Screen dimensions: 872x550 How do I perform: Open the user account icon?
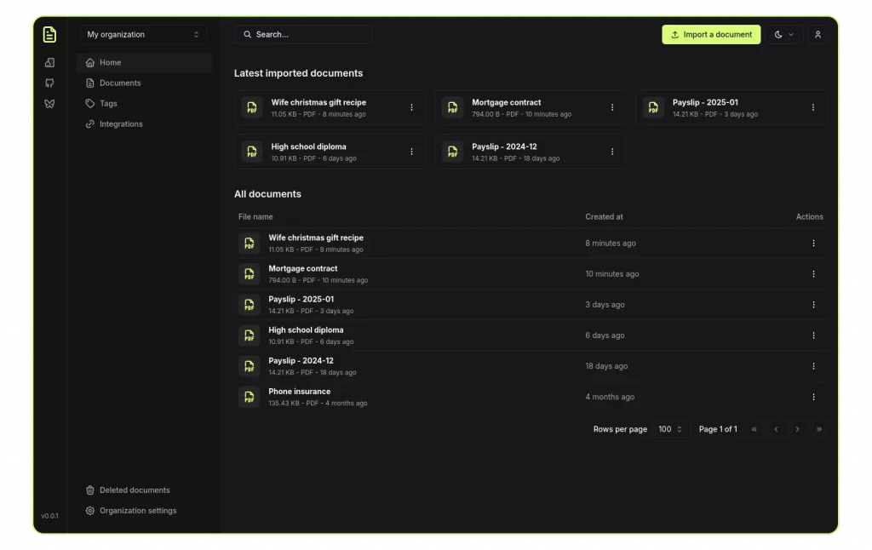(817, 35)
